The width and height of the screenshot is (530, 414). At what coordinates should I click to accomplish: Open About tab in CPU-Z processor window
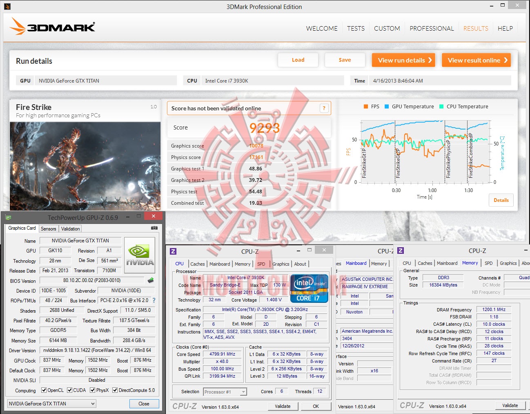(x=300, y=264)
